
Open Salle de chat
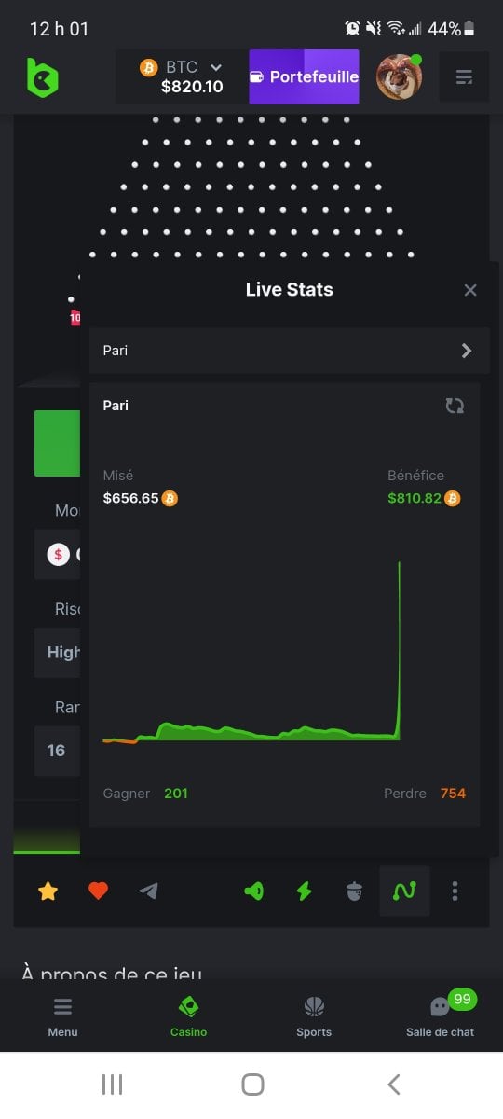pyautogui.click(x=441, y=1016)
